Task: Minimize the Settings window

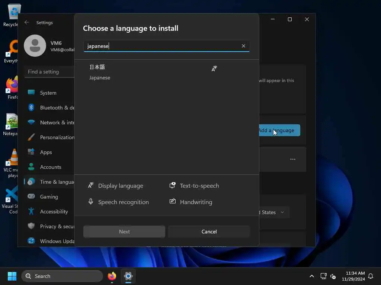Action: (273, 19)
